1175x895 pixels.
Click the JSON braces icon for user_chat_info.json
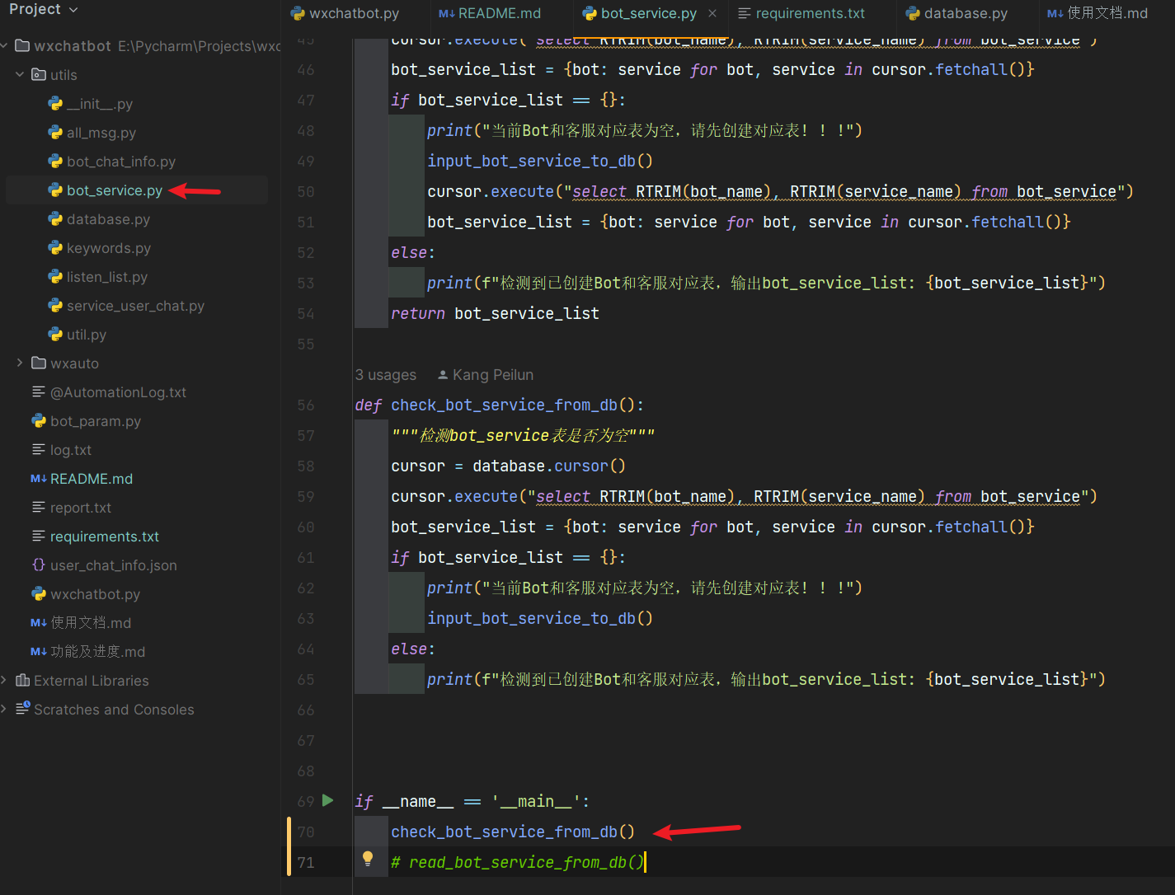tap(39, 565)
